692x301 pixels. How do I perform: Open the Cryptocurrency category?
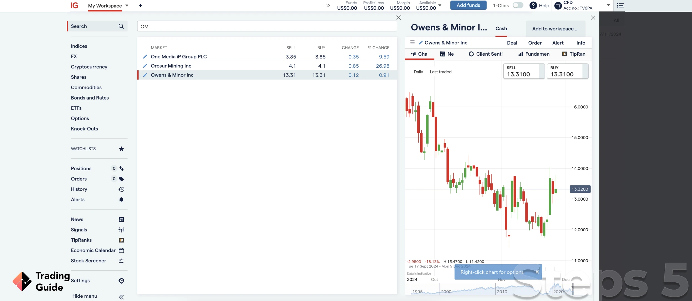coord(89,67)
